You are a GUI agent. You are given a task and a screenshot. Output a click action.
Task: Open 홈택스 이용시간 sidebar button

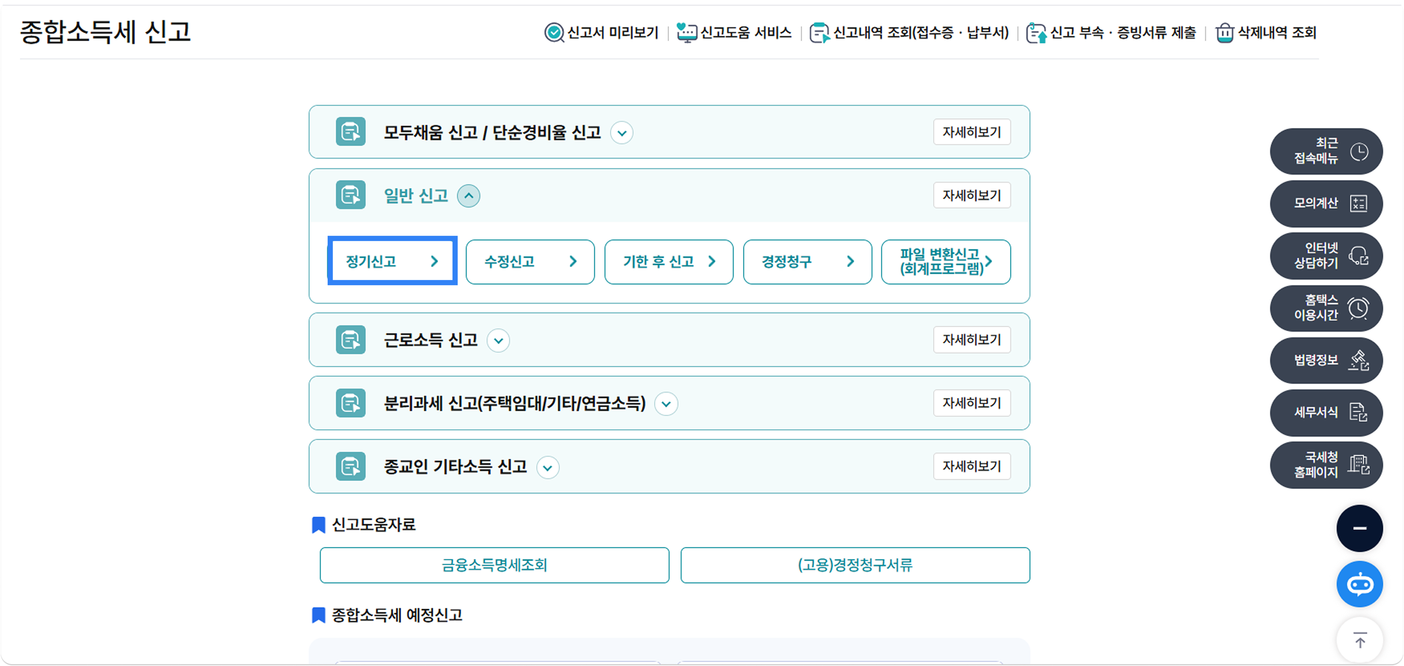[1325, 308]
